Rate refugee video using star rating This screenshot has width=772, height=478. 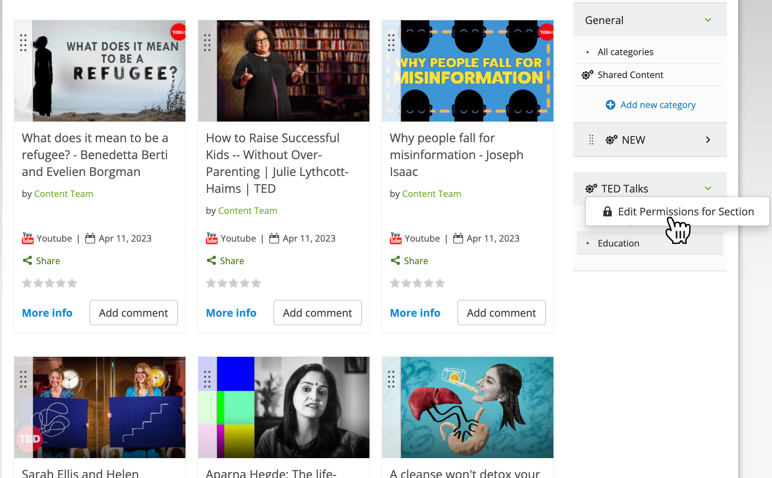[50, 283]
